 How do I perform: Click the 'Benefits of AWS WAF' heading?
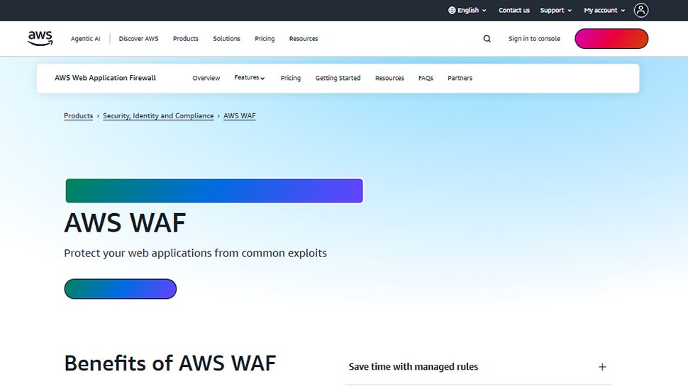point(170,363)
